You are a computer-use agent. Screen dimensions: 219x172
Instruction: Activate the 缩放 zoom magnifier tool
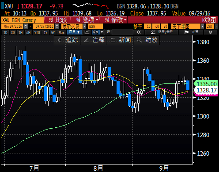coord(147,40)
